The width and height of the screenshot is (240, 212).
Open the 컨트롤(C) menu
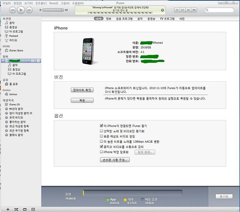pos(41,3)
